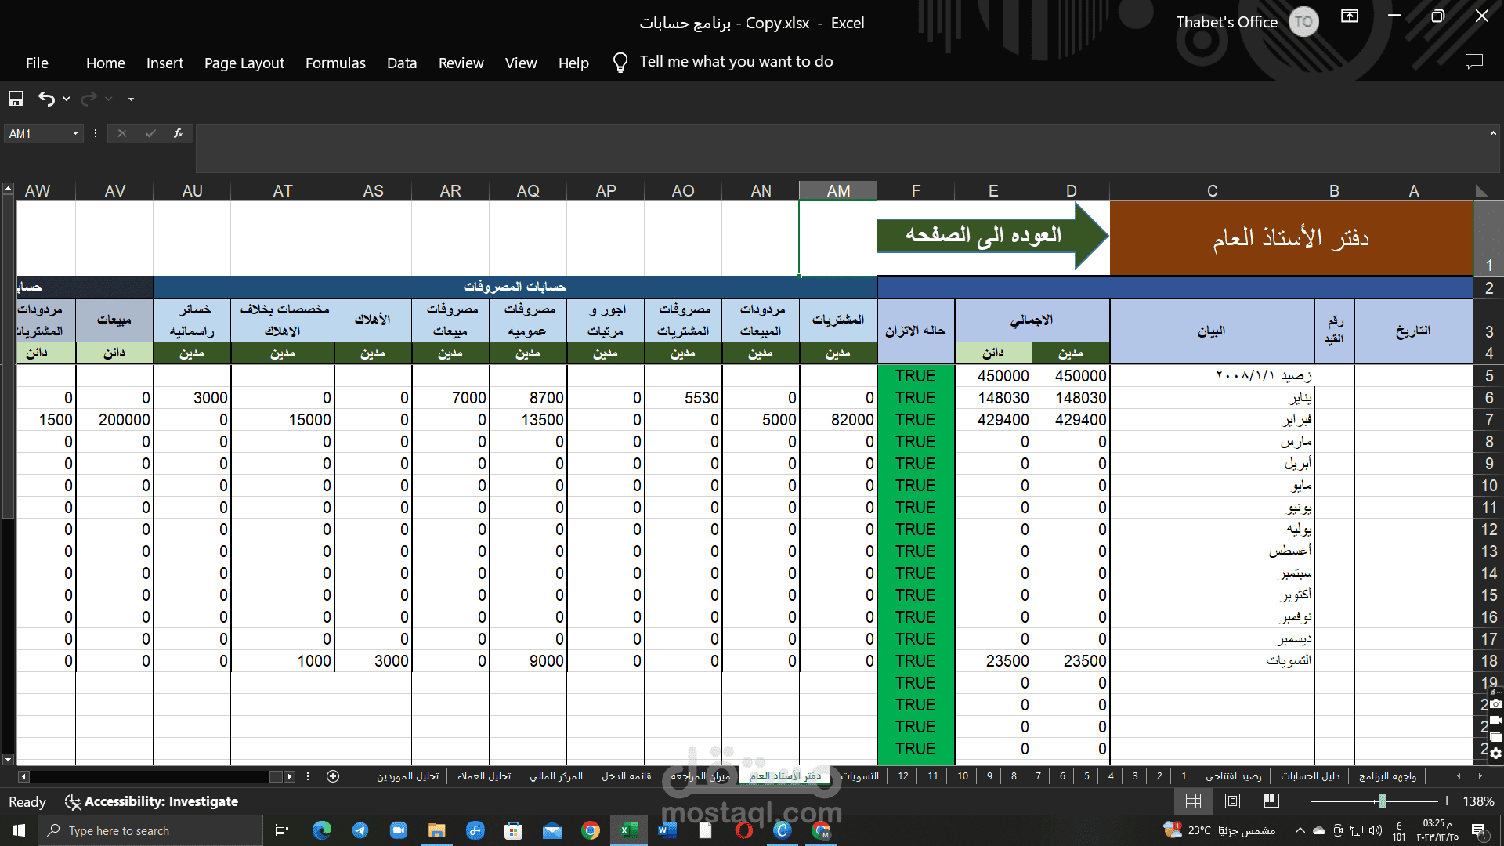
Task: Switch to Page Layout view
Action: 1232,801
